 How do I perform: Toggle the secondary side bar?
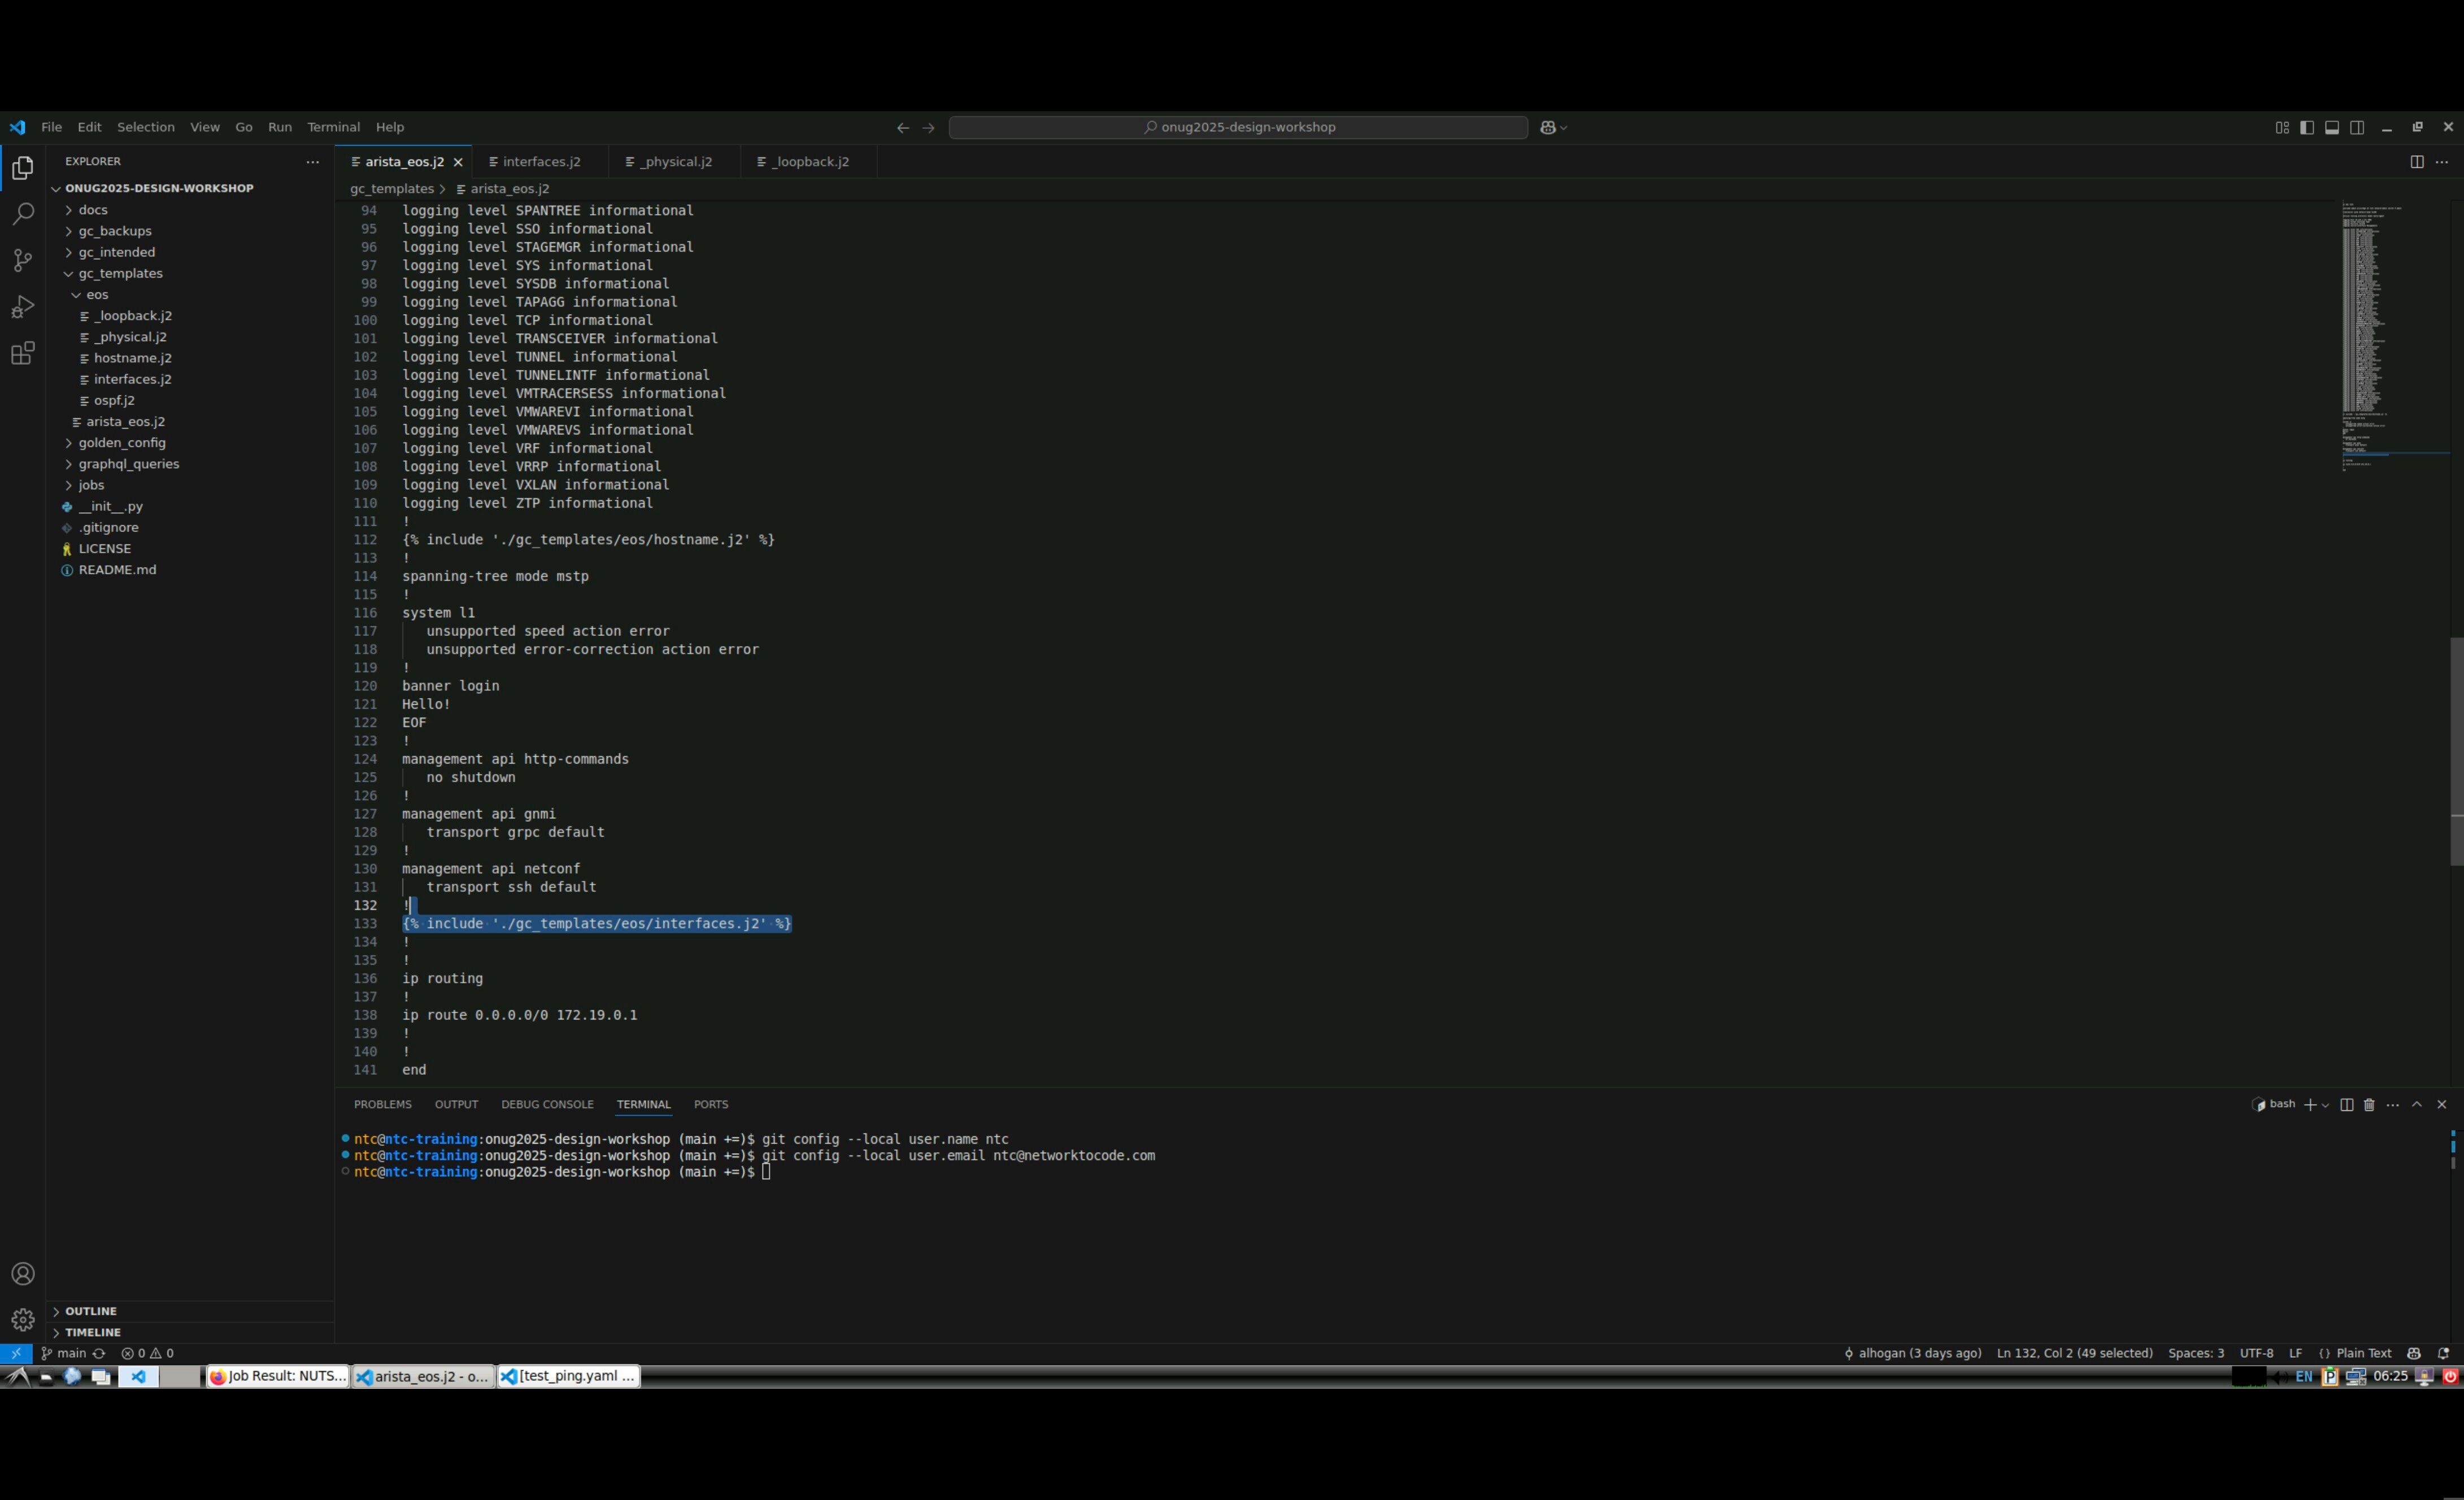point(2357,127)
